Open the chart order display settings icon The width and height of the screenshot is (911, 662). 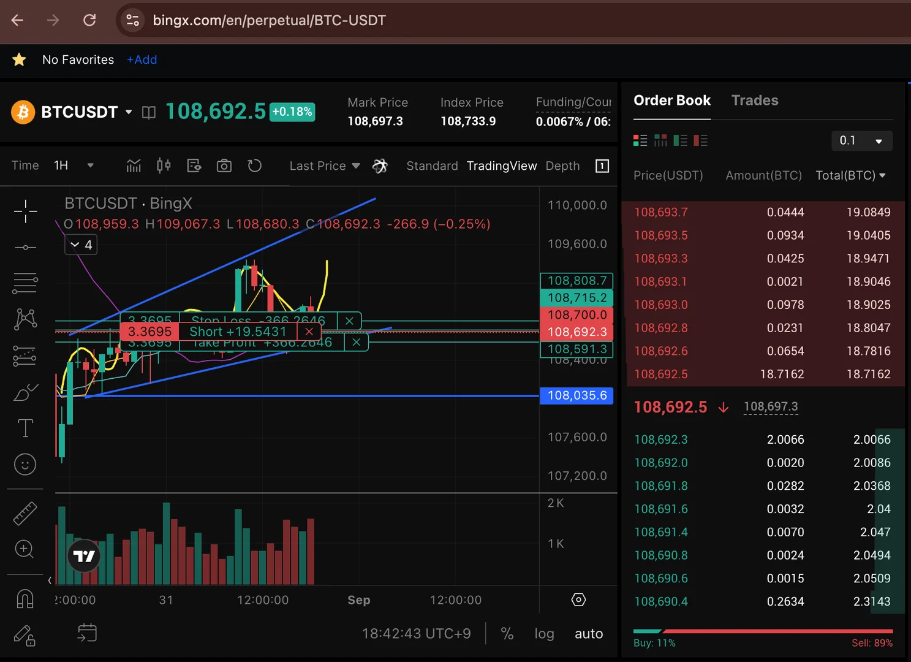pyautogui.click(x=194, y=165)
